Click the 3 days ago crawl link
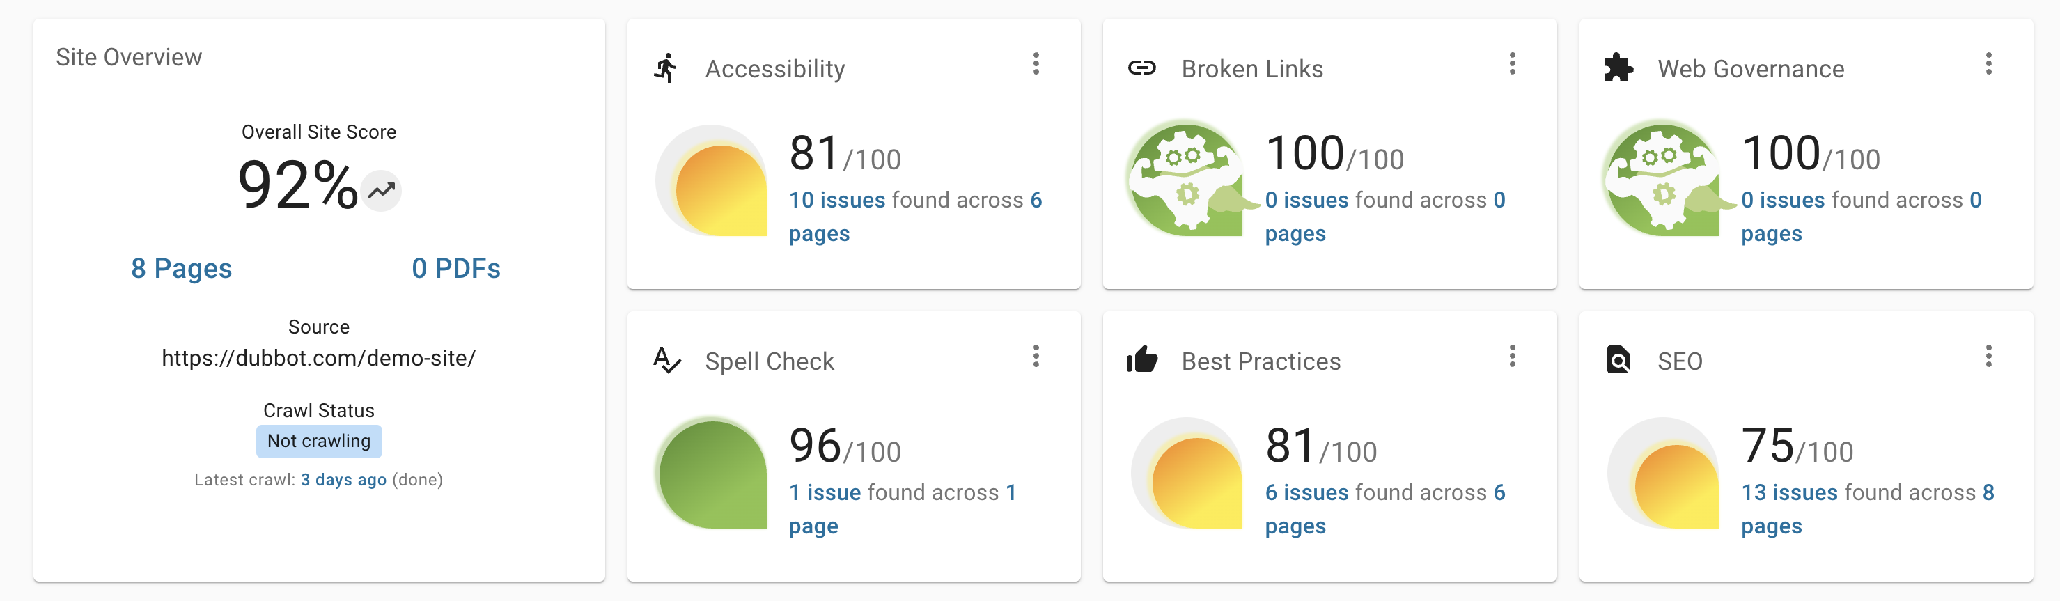This screenshot has height=601, width=2060. tap(344, 480)
